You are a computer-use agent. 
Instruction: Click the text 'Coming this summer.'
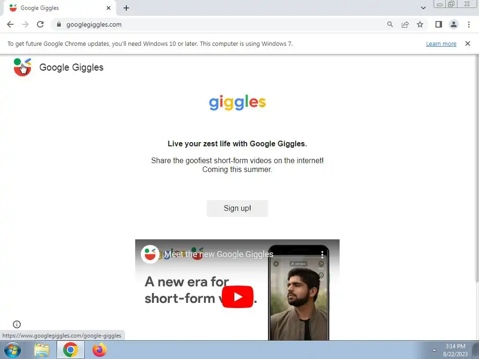tap(237, 169)
